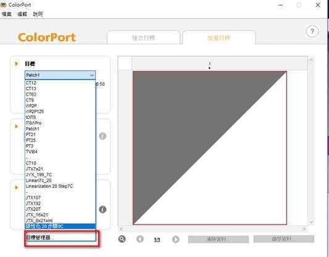Click the 儲存資料 button

point(284,239)
